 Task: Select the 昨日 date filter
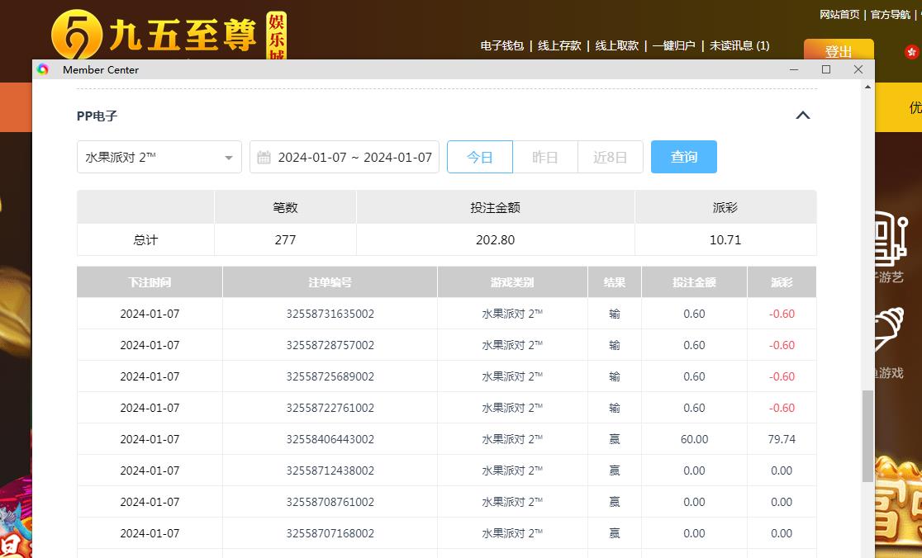coord(545,157)
